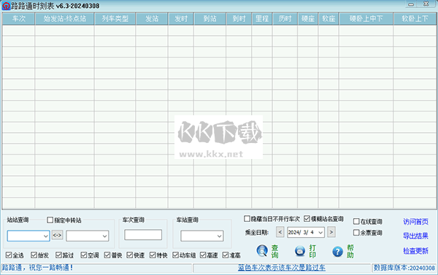Uncheck the 普快 checkbox
The width and height of the screenshot is (438, 275).
click(107, 255)
